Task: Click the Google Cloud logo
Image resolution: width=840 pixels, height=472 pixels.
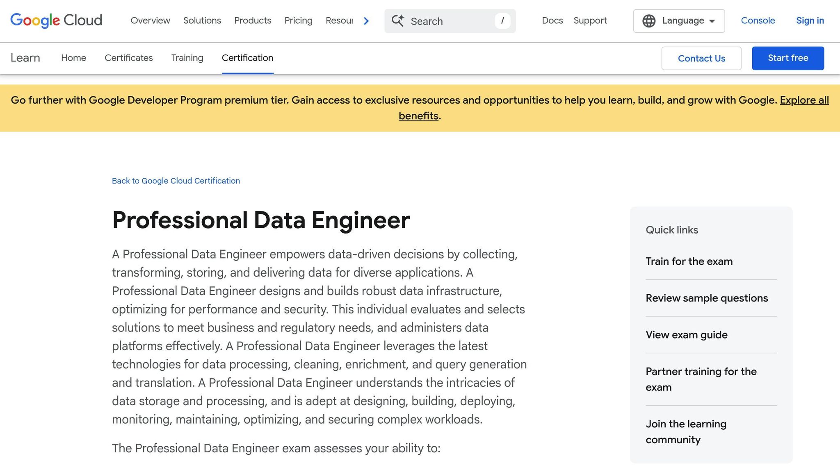Action: point(56,20)
